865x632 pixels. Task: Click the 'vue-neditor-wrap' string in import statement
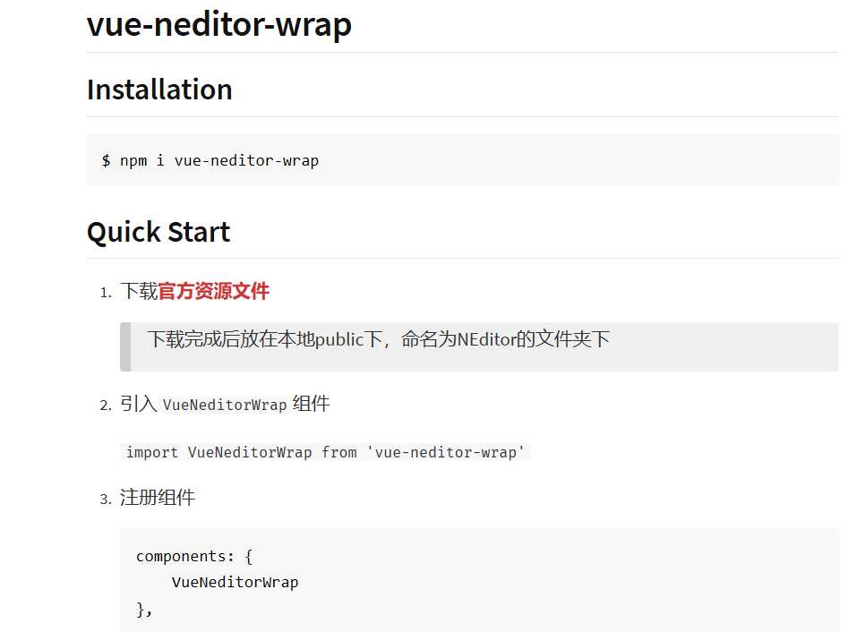[x=445, y=452]
